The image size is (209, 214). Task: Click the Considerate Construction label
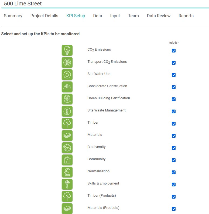tap(107, 86)
